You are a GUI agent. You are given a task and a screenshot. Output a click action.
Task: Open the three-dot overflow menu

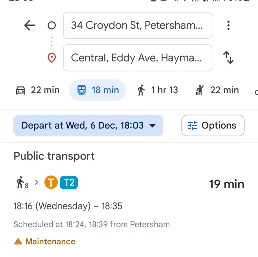[228, 25]
